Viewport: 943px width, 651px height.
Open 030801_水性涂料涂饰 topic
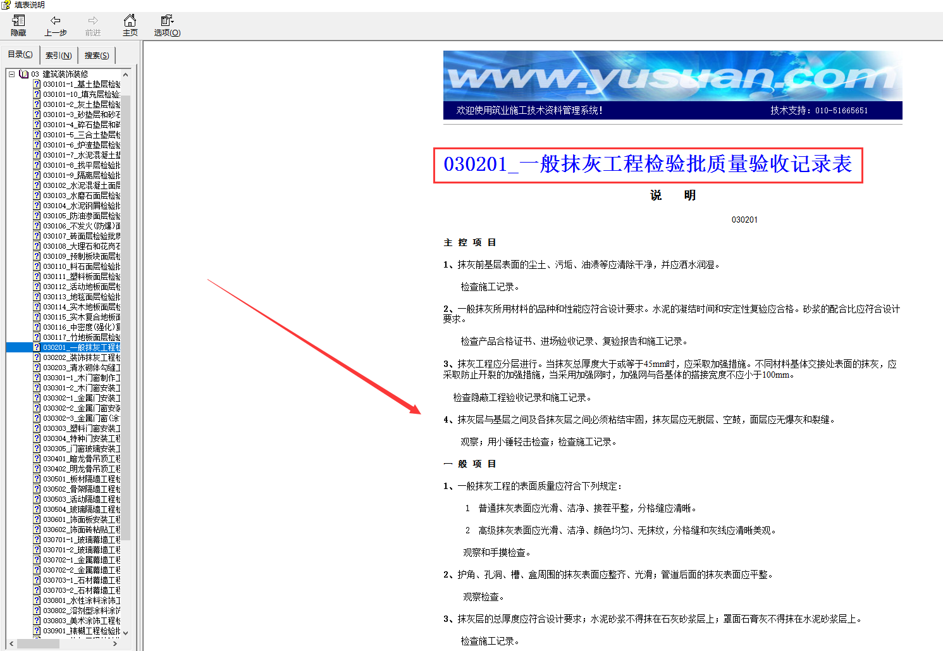82,600
